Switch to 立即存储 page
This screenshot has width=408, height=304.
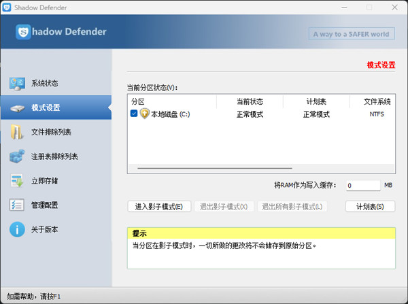[x=56, y=181]
